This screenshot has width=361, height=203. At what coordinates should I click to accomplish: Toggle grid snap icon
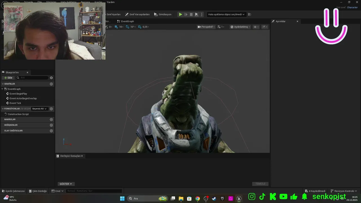(x=116, y=27)
